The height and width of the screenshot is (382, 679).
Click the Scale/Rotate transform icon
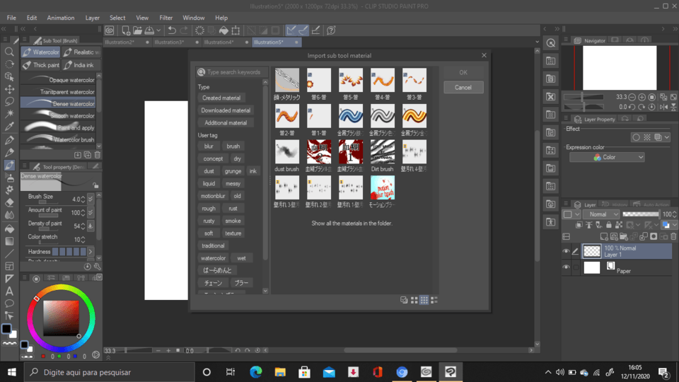pos(236,30)
